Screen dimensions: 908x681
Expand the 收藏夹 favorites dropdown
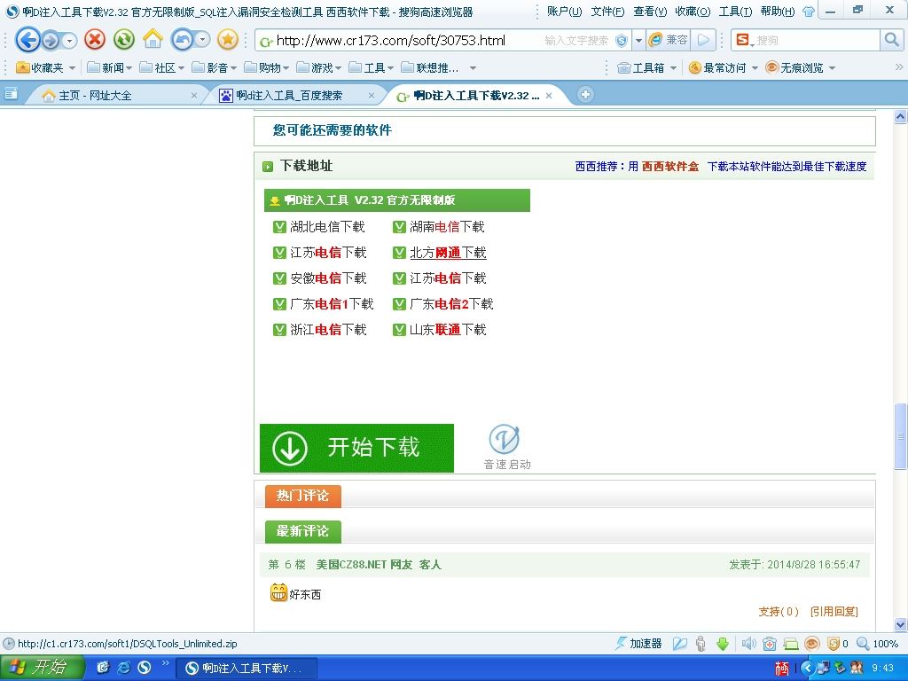click(x=72, y=68)
